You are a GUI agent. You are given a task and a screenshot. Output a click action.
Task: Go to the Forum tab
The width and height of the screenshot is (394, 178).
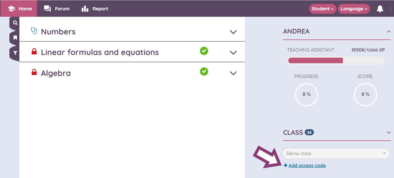(x=57, y=9)
